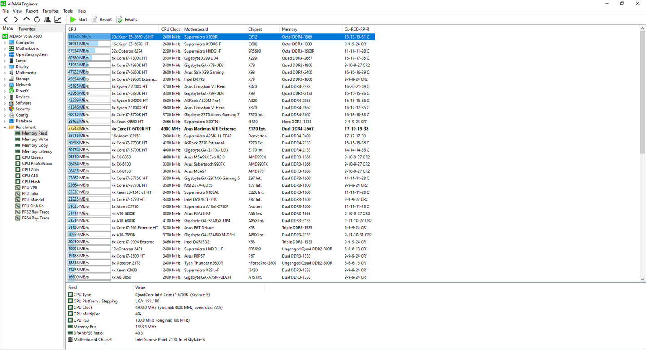Click the Report toolbar button

[101, 19]
